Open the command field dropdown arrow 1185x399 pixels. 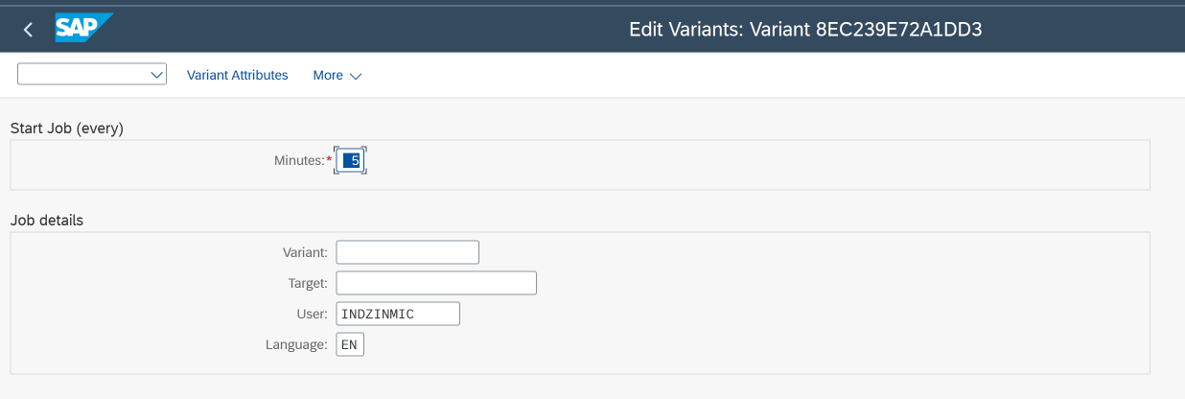point(158,75)
